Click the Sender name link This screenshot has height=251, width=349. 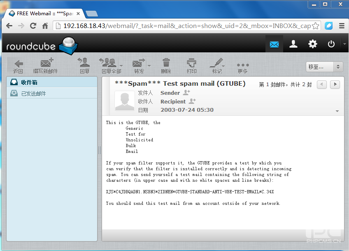170,93
